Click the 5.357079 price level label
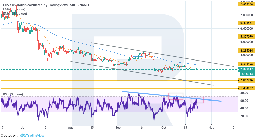Image resolution: width=256 pixels, height=140 pixels. point(246,37)
